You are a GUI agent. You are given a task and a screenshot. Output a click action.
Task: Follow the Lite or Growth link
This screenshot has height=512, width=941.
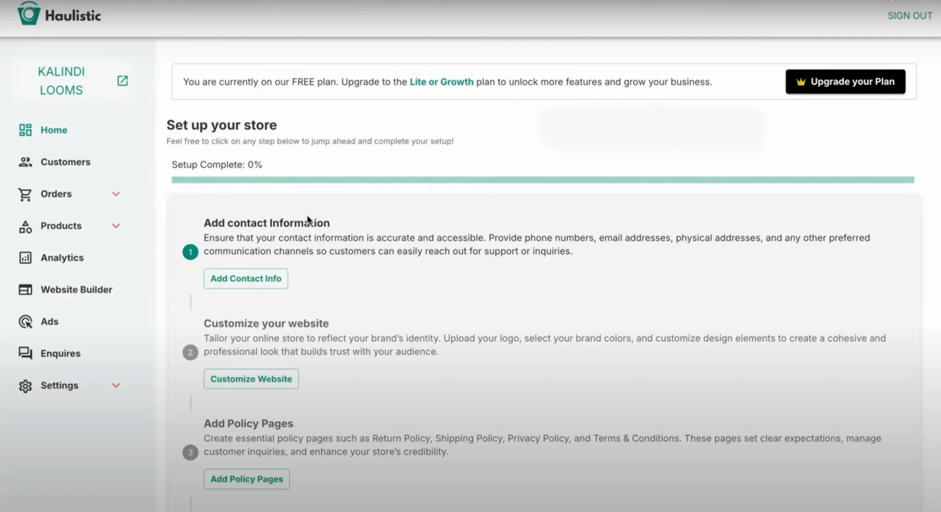click(441, 82)
